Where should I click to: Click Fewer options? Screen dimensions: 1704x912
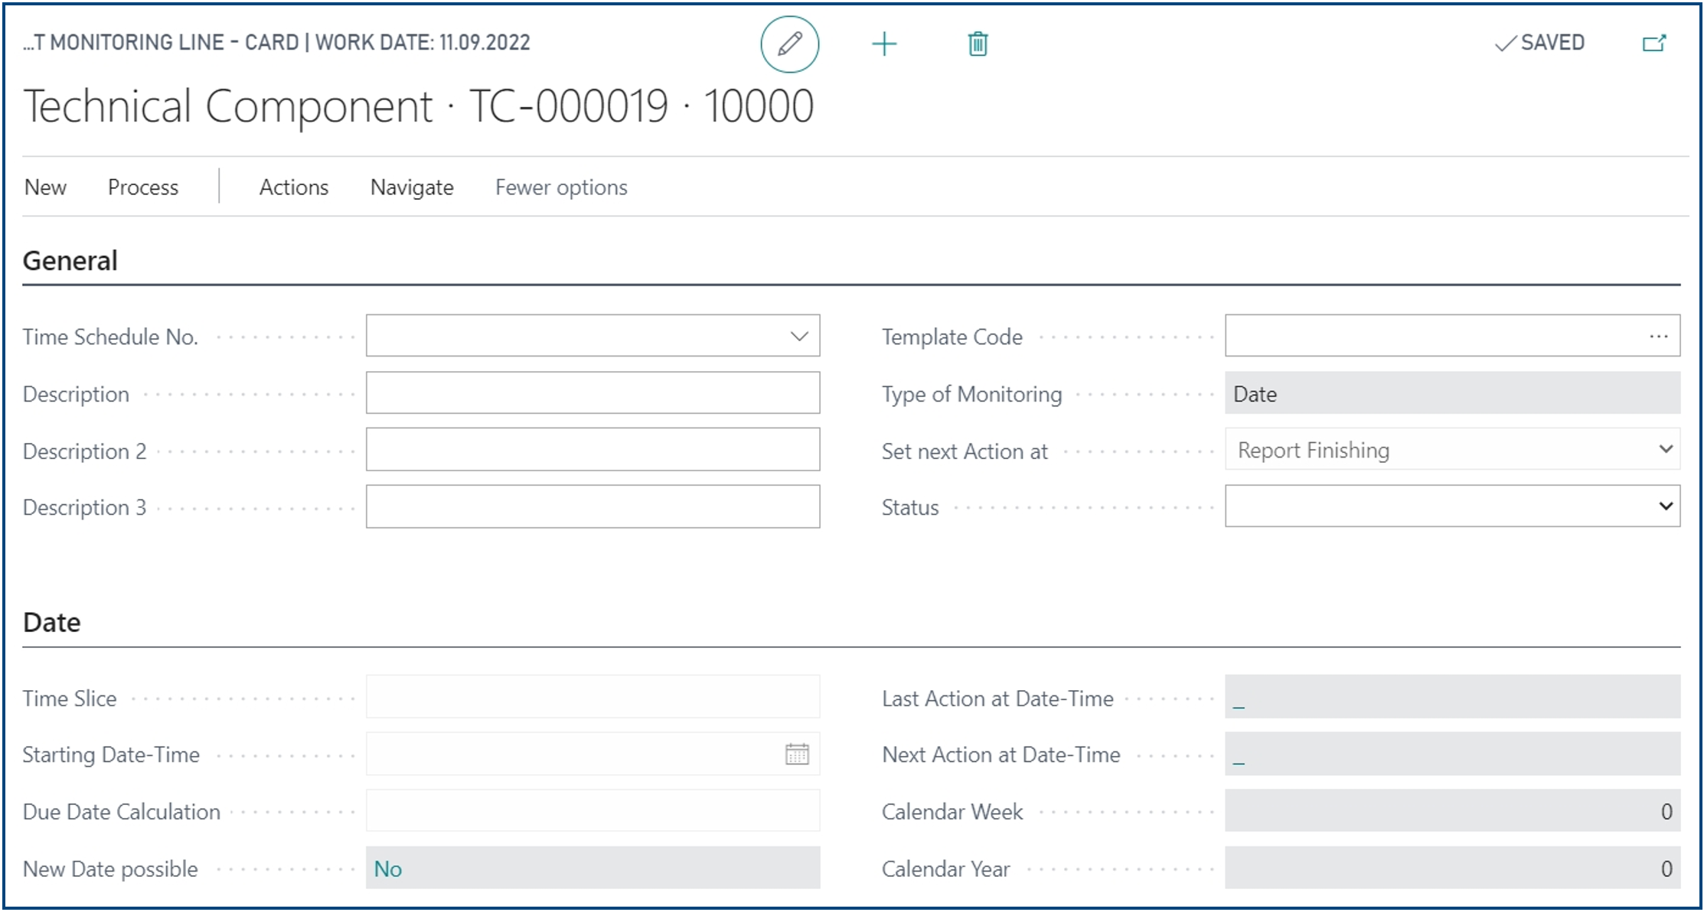tap(561, 187)
